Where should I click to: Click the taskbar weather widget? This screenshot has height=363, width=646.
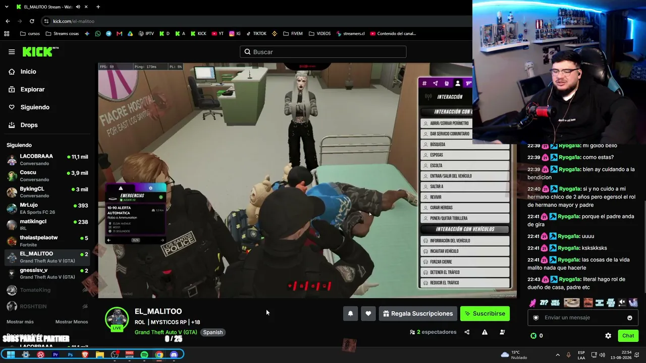point(514,355)
